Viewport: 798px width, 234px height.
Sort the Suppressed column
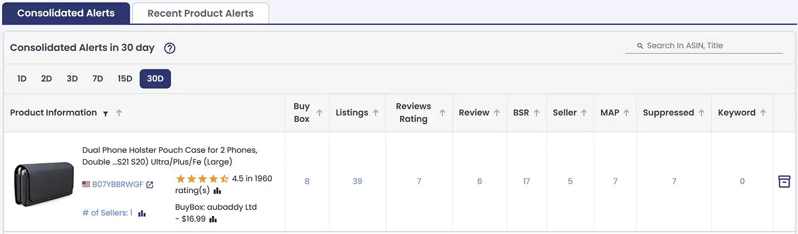pyautogui.click(x=702, y=112)
